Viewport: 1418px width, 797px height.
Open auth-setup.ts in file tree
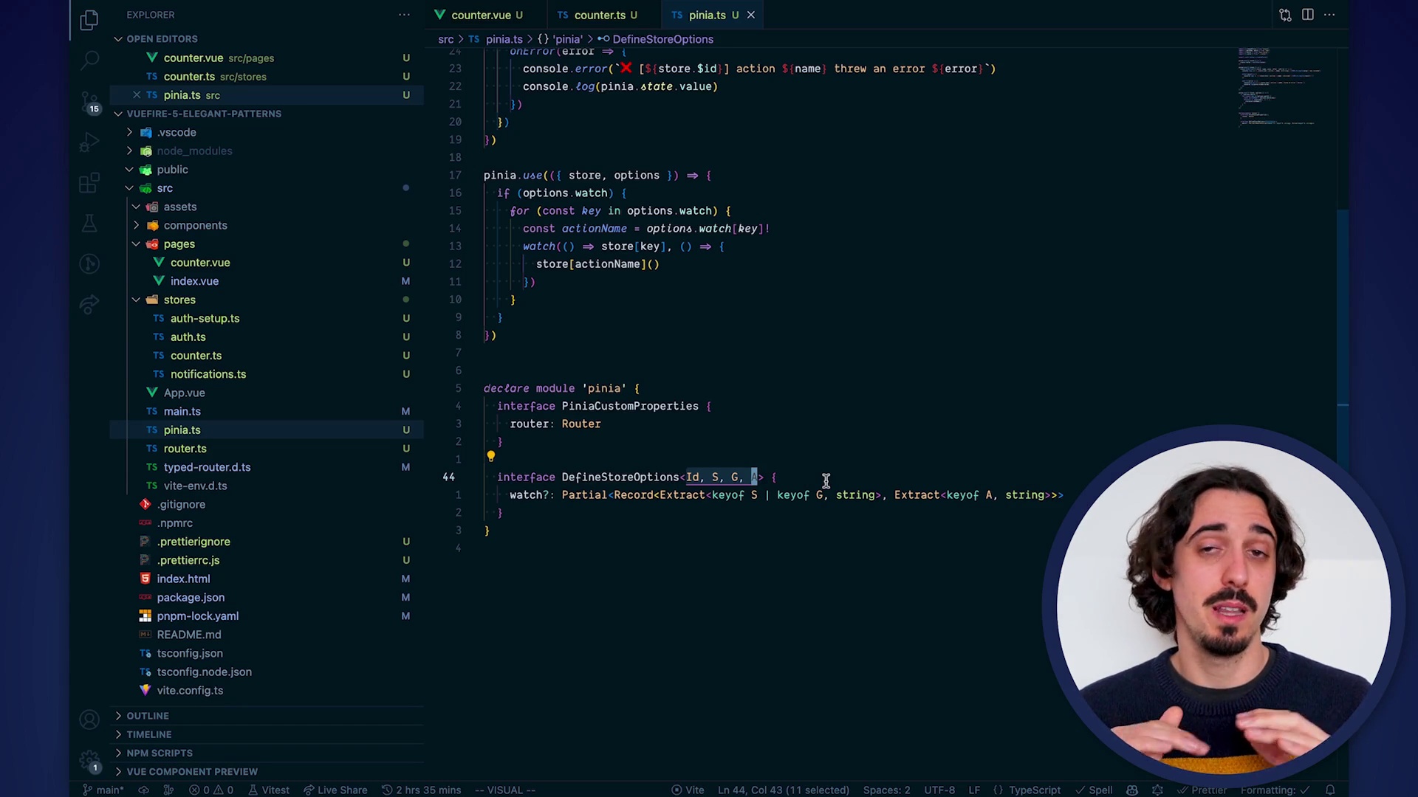205,318
